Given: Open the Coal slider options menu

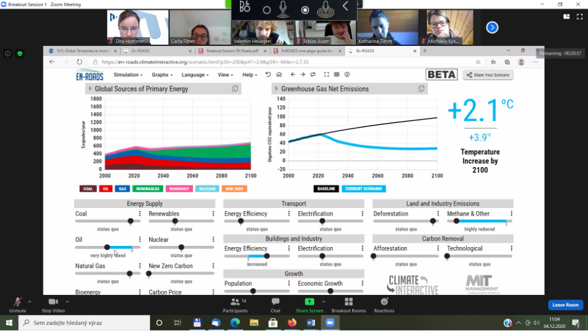Looking at the screenshot, I should [140, 214].
